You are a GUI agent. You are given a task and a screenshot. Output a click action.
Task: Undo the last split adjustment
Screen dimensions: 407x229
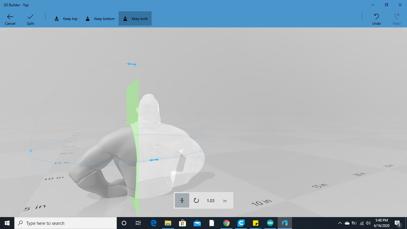pos(376,18)
